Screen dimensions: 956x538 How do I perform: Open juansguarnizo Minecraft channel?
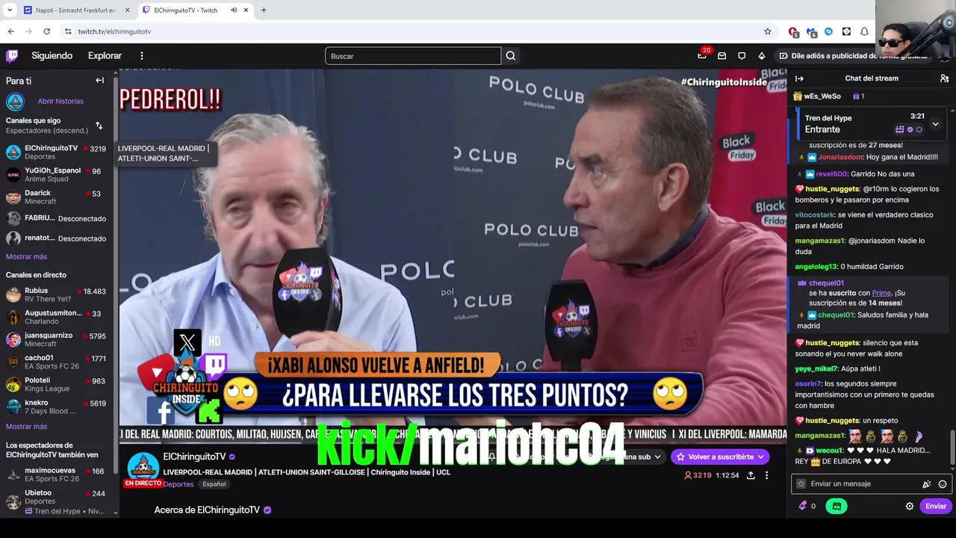click(x=56, y=339)
